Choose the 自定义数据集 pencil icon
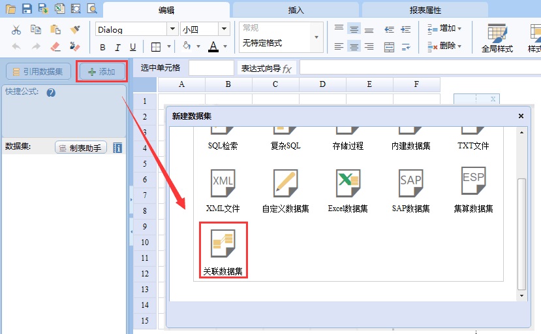This screenshot has width=541, height=334. click(x=285, y=184)
